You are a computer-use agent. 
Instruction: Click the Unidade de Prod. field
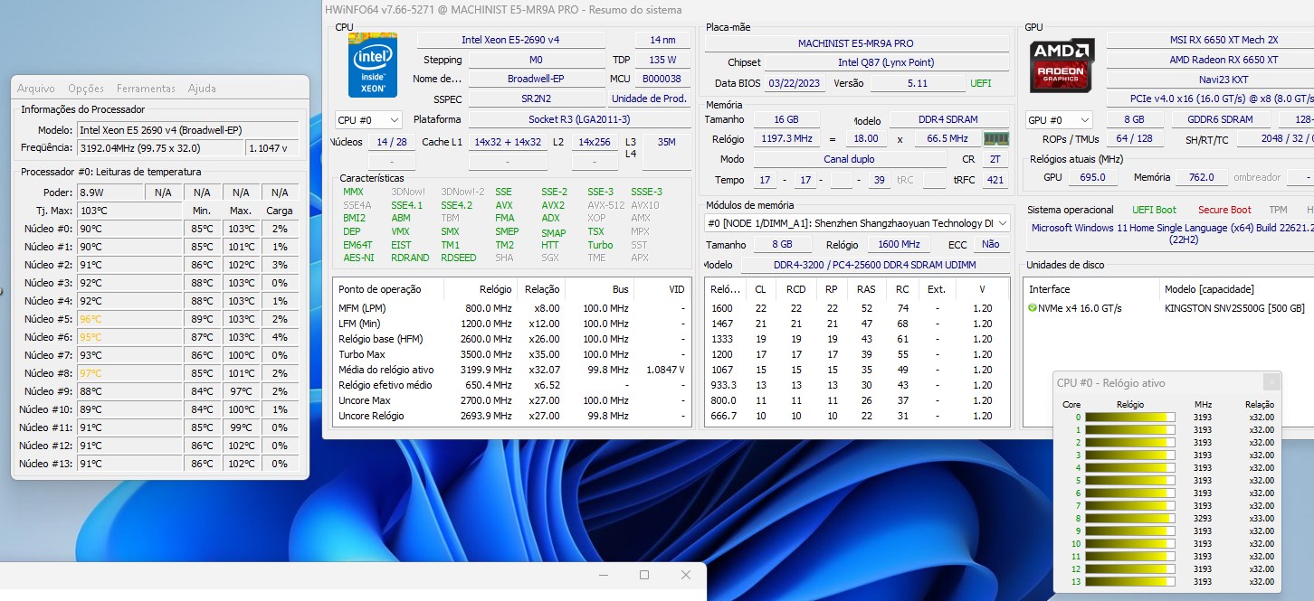click(649, 99)
